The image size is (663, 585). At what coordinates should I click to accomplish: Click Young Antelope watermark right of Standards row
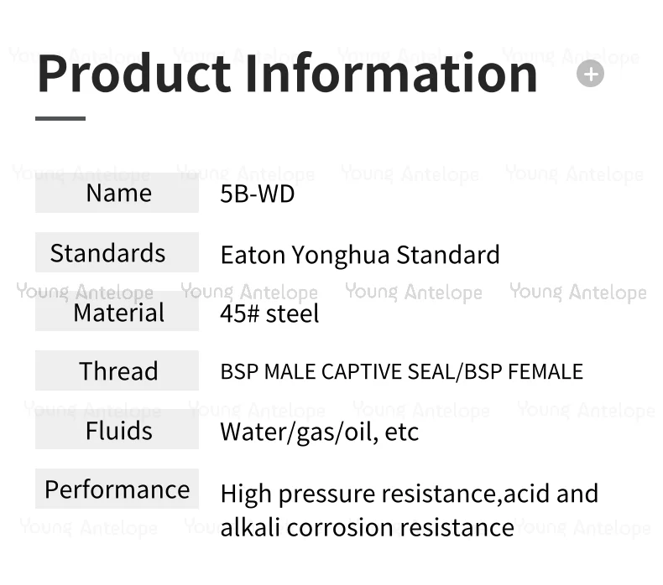click(578, 292)
